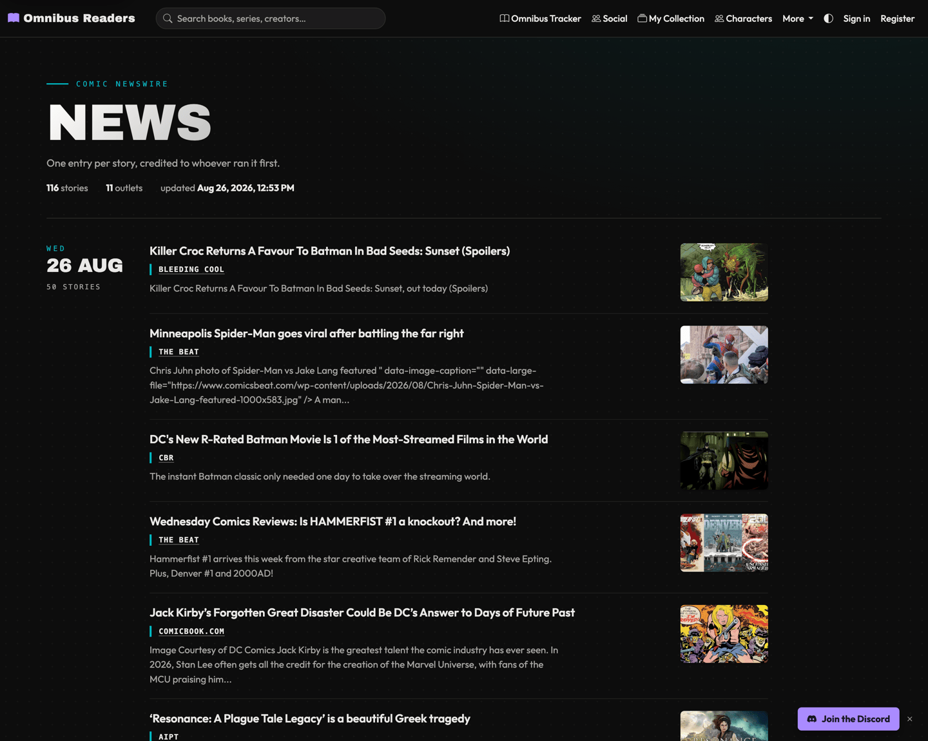The width and height of the screenshot is (928, 741).
Task: Open the More dropdown menu
Action: (798, 19)
